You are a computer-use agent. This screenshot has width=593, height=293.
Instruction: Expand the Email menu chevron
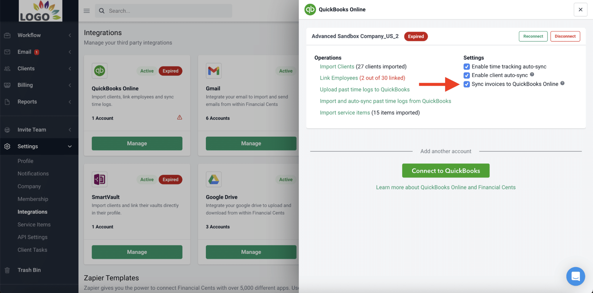coord(70,52)
